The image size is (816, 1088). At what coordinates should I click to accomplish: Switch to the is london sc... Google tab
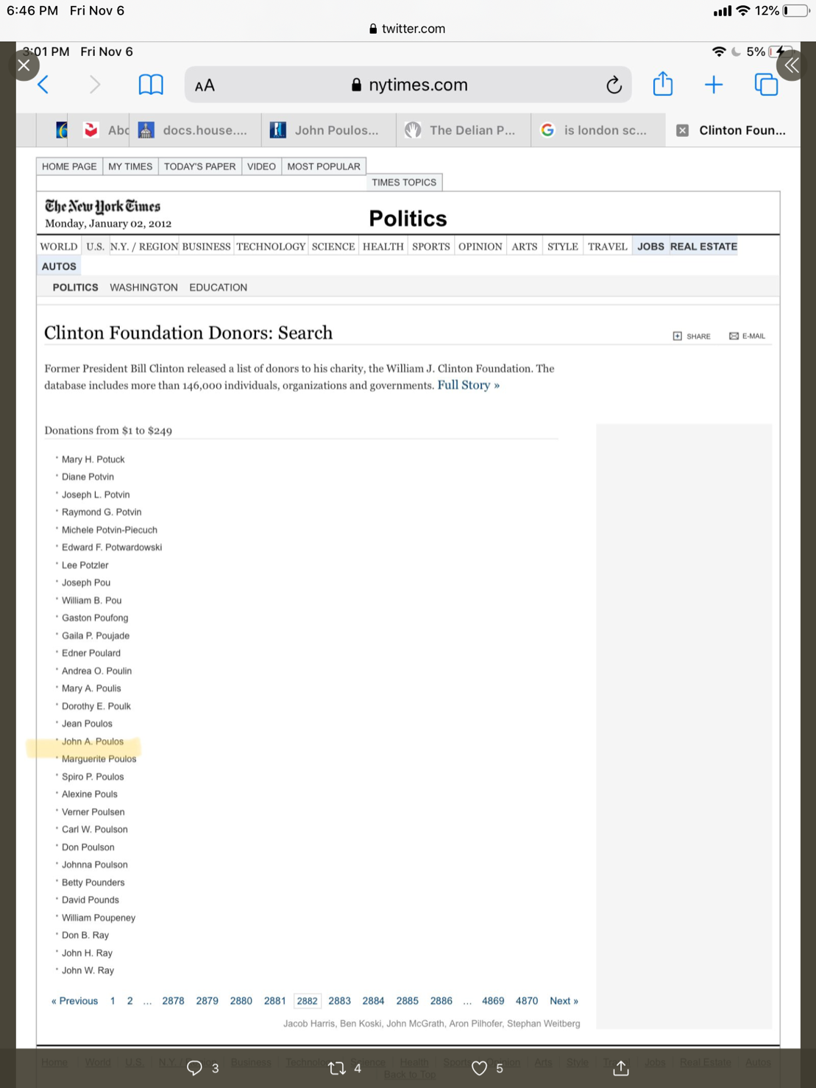click(x=597, y=130)
